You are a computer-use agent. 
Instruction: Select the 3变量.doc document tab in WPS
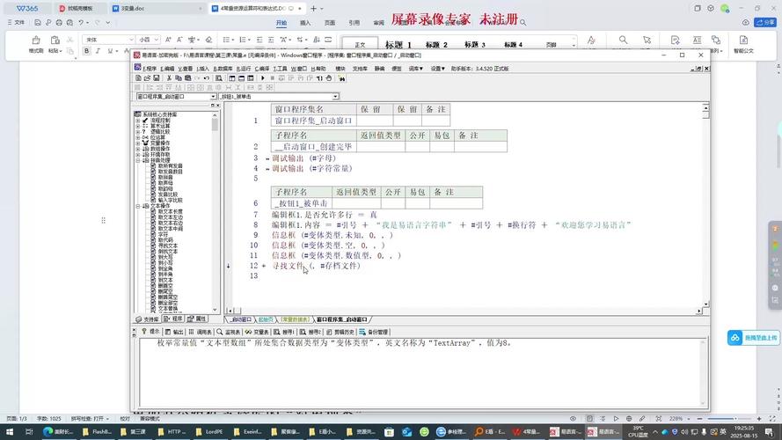[132, 8]
